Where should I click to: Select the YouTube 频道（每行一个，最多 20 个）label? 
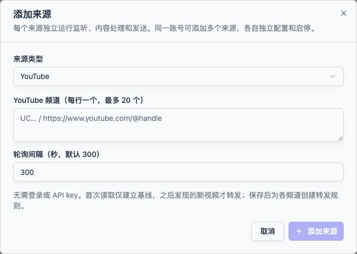(x=79, y=100)
